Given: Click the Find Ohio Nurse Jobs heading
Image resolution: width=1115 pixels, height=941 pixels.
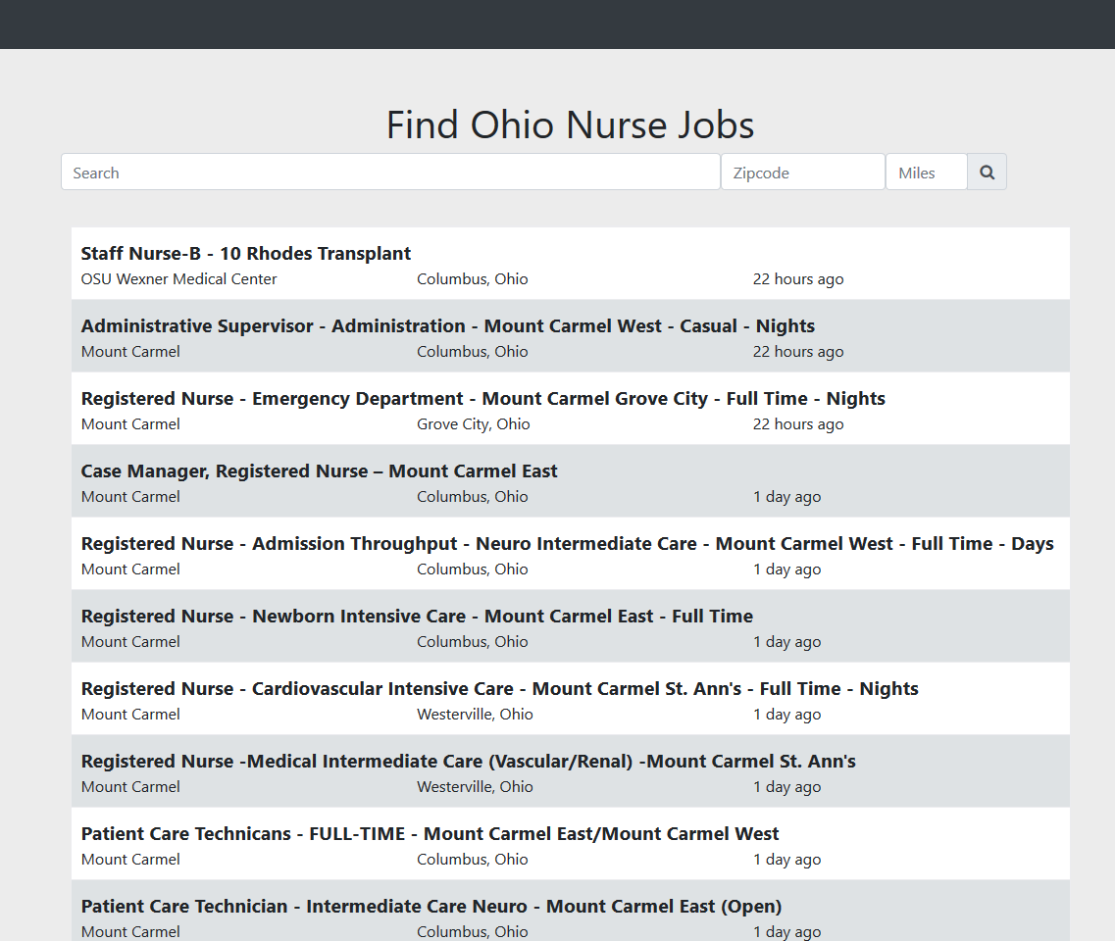Looking at the screenshot, I should (571, 125).
